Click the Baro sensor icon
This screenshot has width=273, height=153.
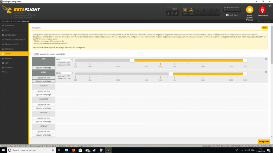204,11
